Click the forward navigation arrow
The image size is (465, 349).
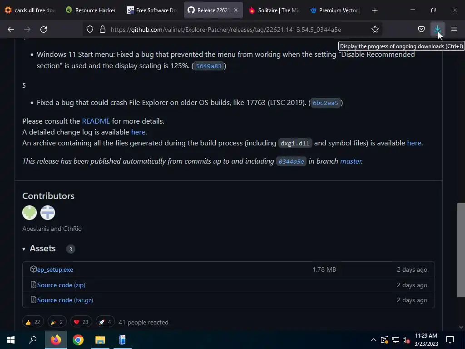[27, 30]
